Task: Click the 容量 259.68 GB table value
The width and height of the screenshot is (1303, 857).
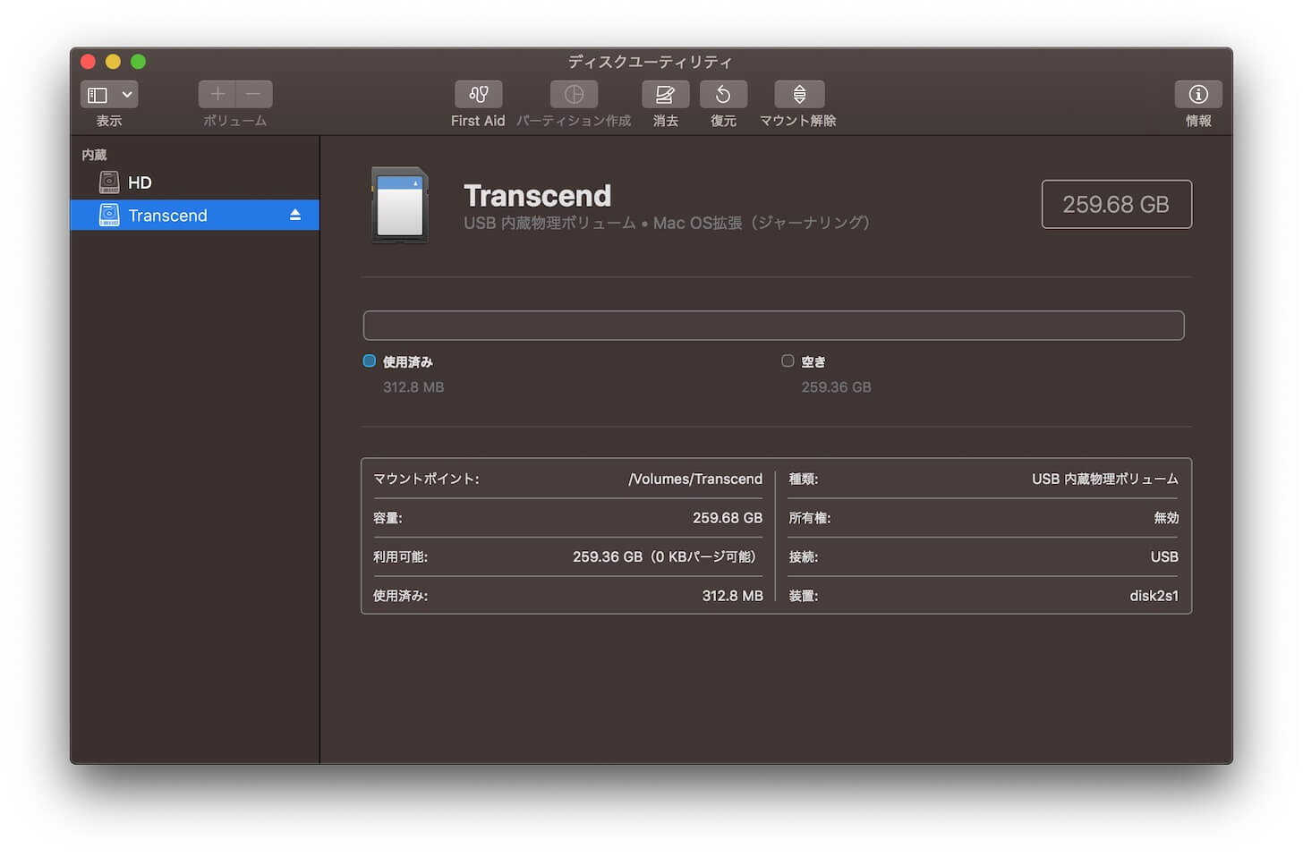Action: point(728,517)
